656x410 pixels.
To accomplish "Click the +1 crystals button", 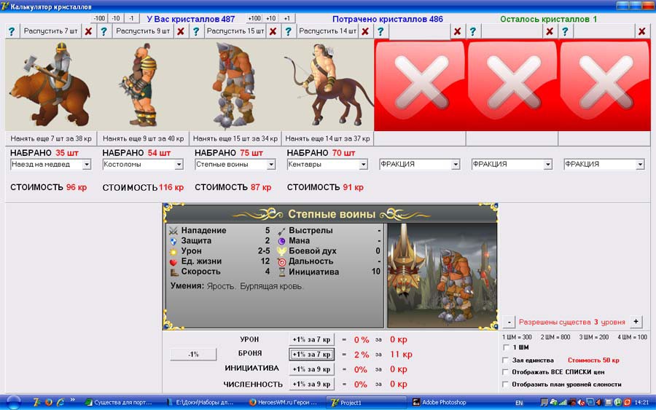I will [287, 18].
